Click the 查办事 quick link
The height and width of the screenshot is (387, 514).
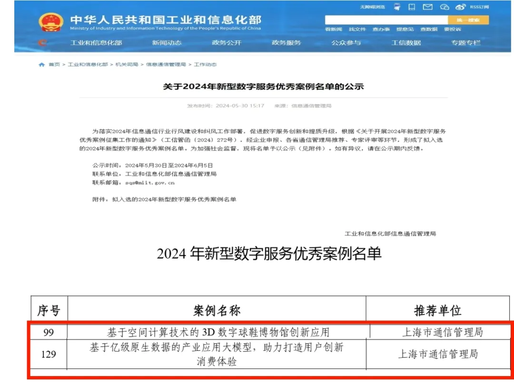pos(381,29)
